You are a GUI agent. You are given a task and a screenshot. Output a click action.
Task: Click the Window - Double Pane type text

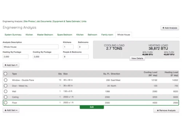(x=23, y=80)
